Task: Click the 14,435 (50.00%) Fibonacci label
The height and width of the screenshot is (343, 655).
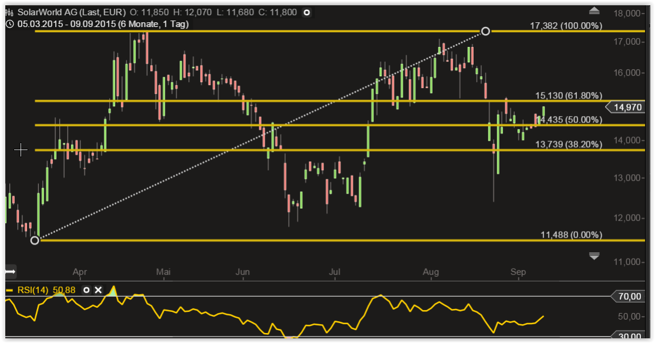Action: click(x=570, y=120)
